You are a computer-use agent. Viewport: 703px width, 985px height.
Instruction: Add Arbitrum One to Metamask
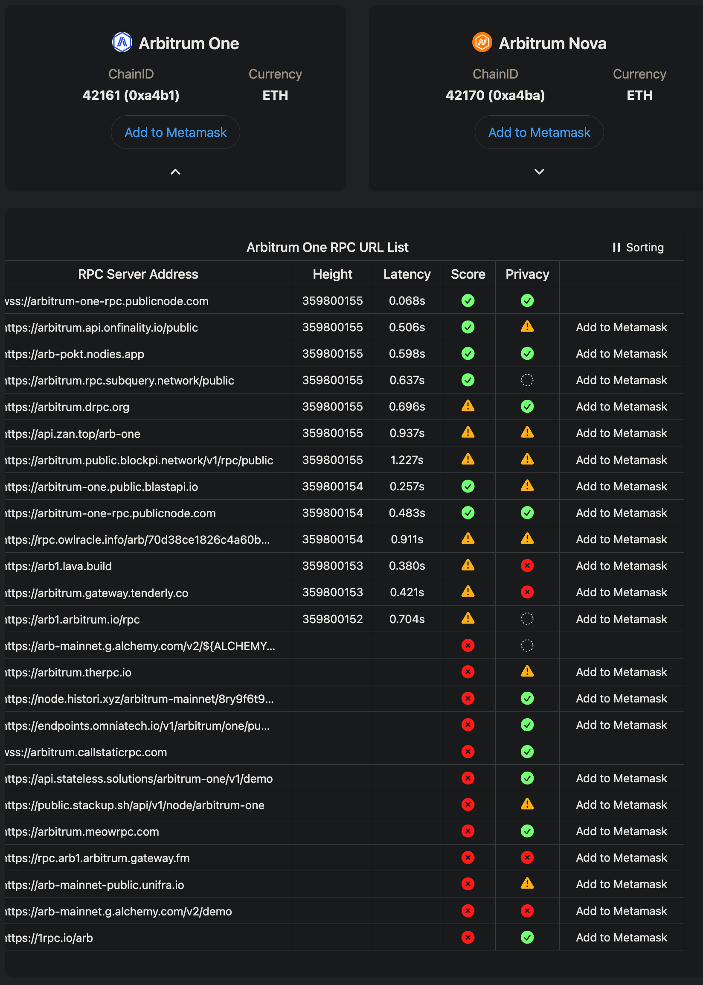point(175,132)
